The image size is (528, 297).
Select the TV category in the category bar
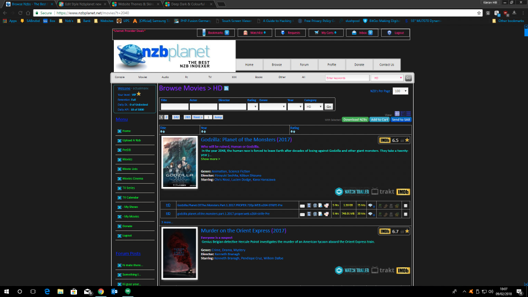pos(210,77)
